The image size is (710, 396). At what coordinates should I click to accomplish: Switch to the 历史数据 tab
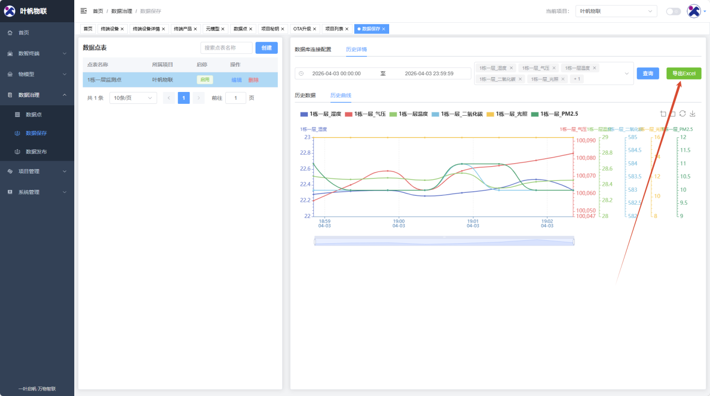click(305, 95)
